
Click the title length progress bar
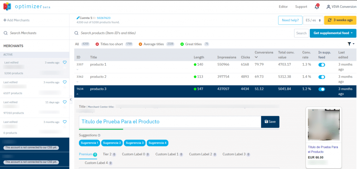point(179,129)
